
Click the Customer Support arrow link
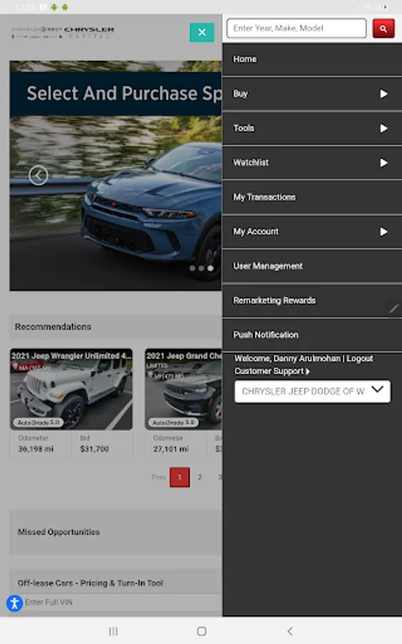pyautogui.click(x=272, y=371)
